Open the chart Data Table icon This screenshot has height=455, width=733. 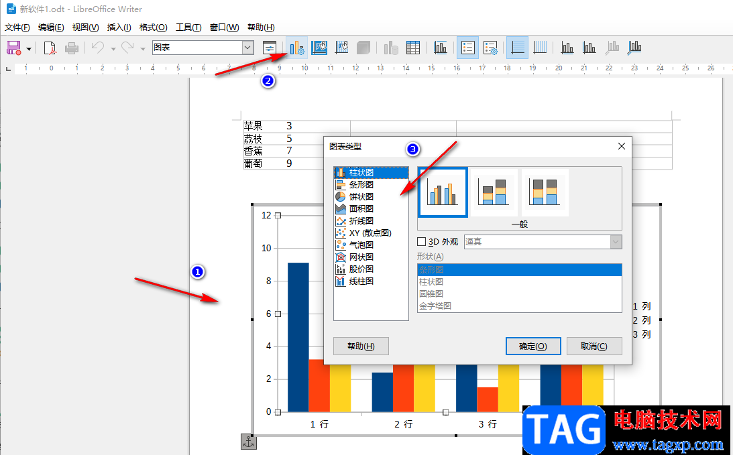[x=413, y=48]
